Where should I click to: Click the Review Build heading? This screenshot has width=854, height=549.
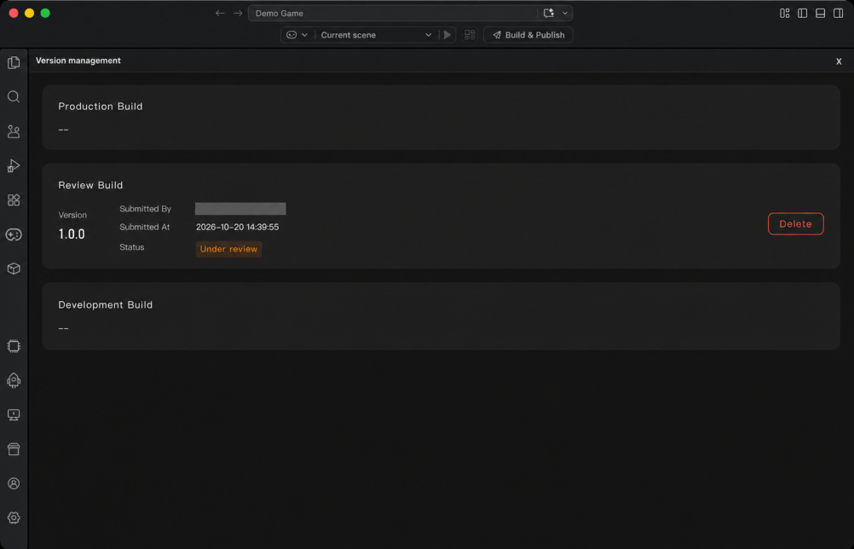[90, 185]
